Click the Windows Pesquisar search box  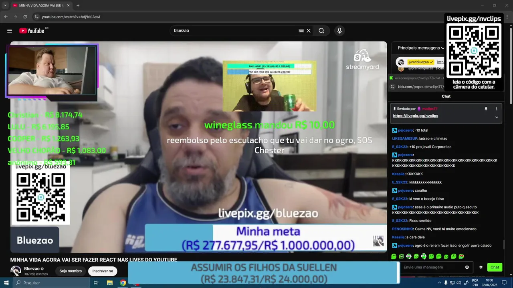pyautogui.click(x=51, y=283)
